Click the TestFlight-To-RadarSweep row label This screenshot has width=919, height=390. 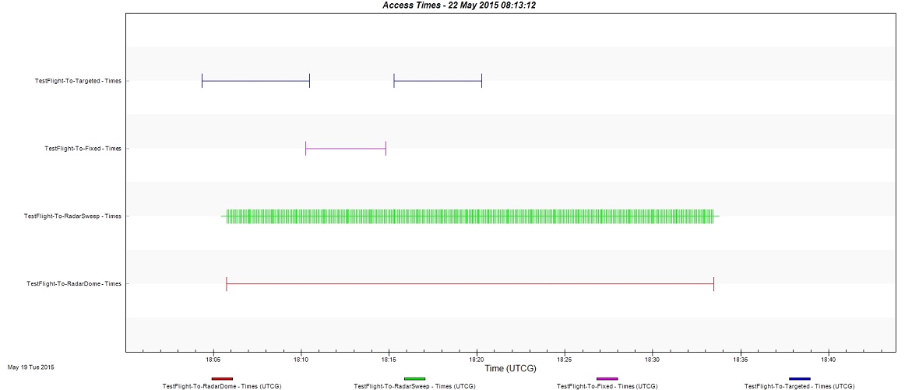(72, 216)
